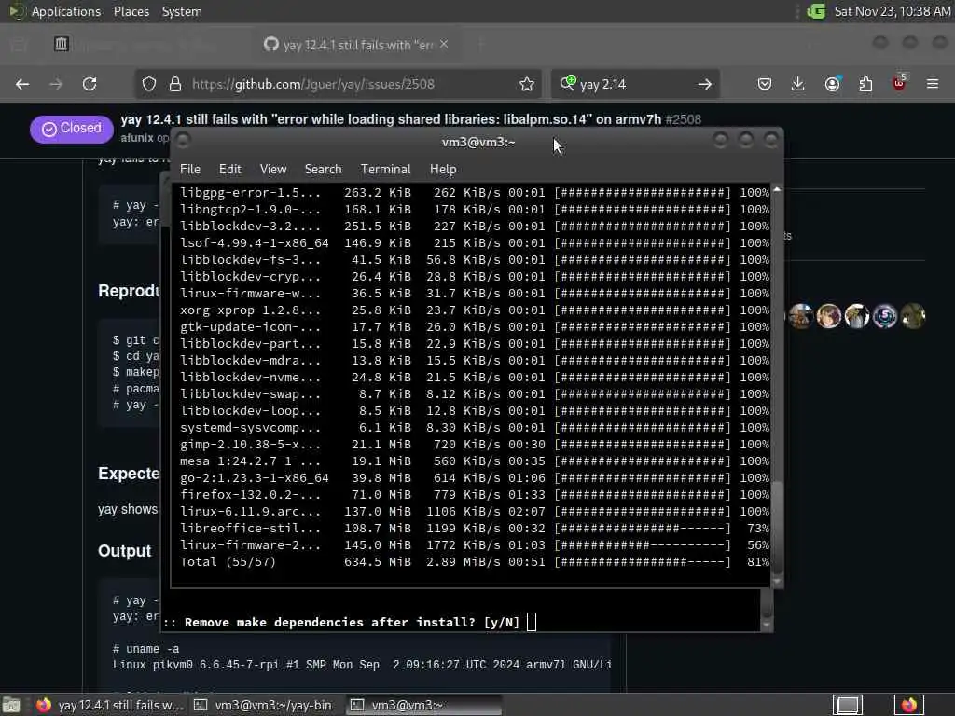Click the Total (55/57) progress row

click(x=475, y=562)
